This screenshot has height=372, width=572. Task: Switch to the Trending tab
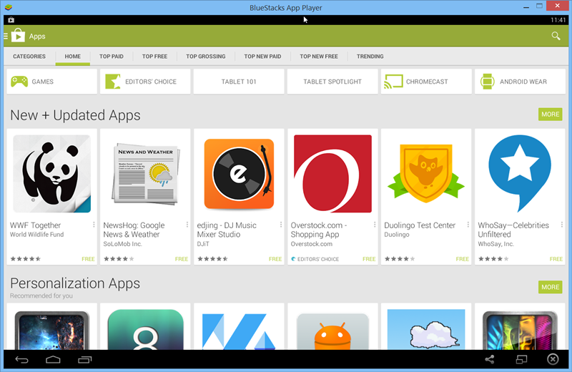point(370,57)
